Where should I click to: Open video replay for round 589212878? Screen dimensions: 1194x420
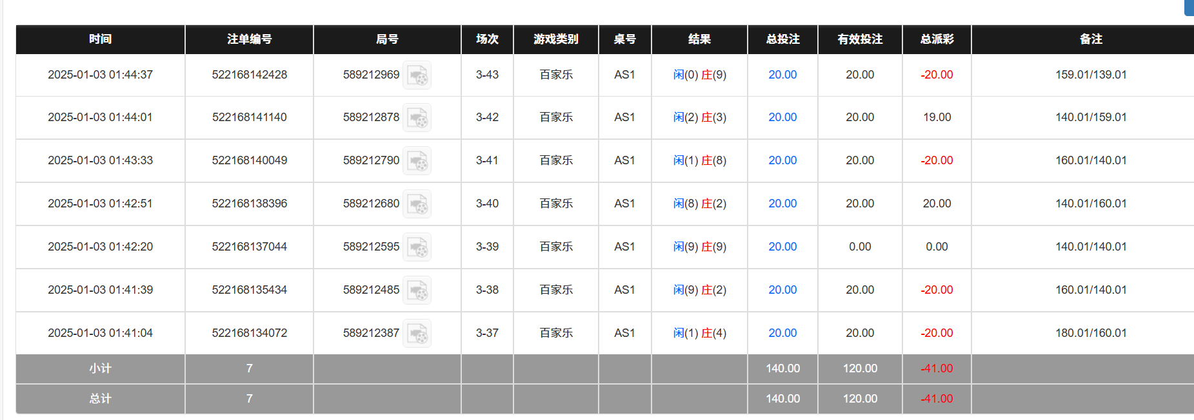[x=417, y=117]
